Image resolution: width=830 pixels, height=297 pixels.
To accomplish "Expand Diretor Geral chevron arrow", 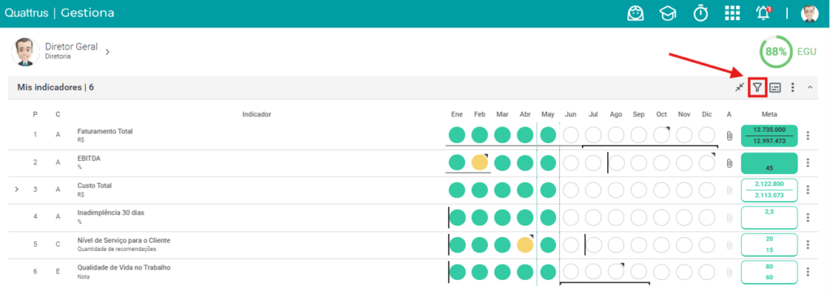I will pos(107,52).
